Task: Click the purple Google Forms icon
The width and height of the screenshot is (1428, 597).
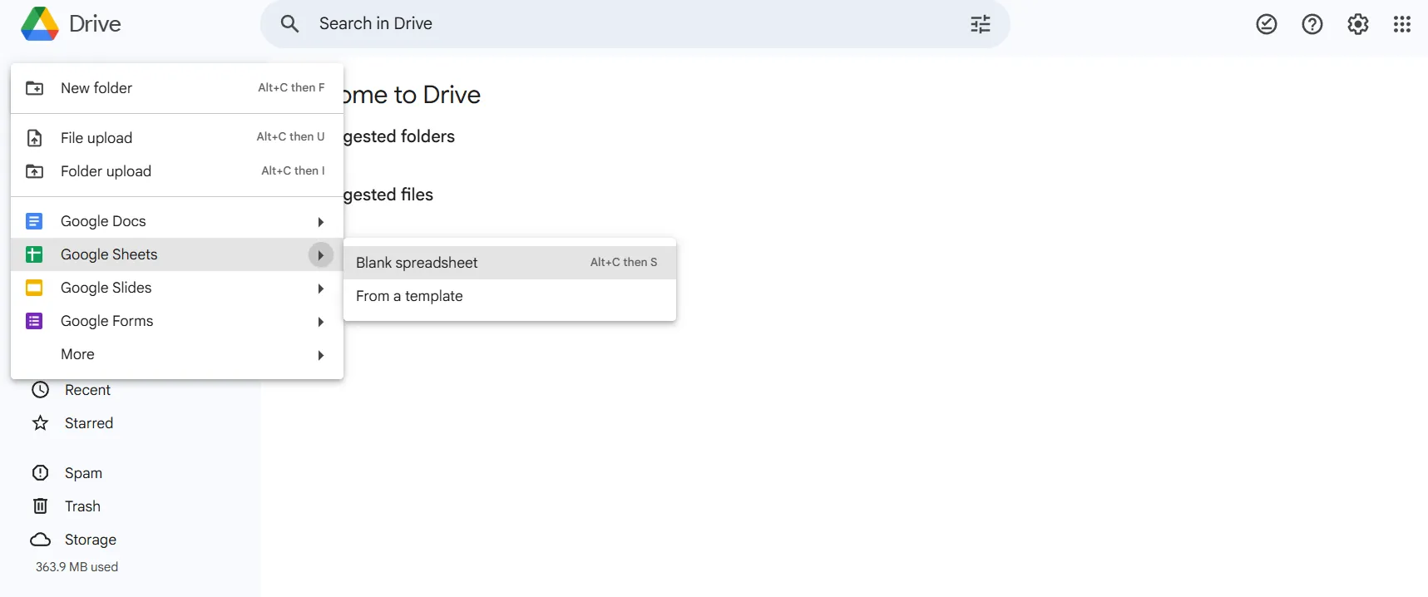Action: click(34, 321)
